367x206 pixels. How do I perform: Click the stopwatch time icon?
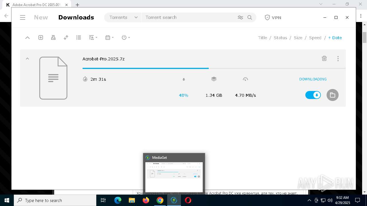pyautogui.click(x=85, y=79)
